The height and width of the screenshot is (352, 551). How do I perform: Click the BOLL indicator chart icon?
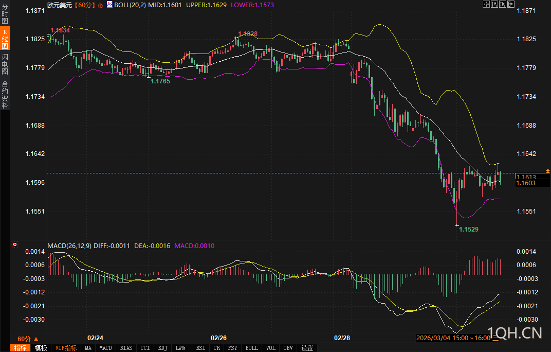tap(110, 5)
